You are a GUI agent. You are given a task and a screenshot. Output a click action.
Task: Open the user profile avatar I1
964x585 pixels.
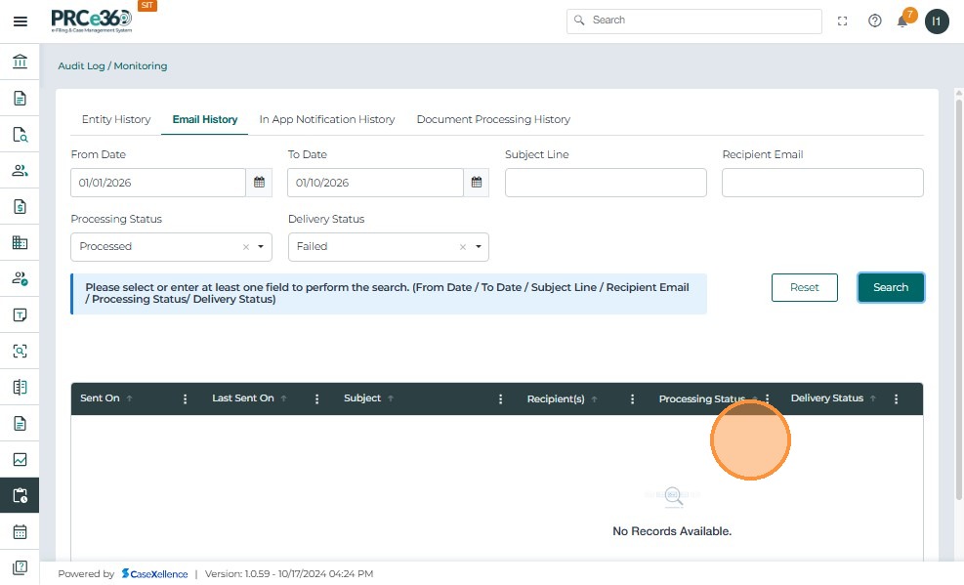(x=937, y=21)
